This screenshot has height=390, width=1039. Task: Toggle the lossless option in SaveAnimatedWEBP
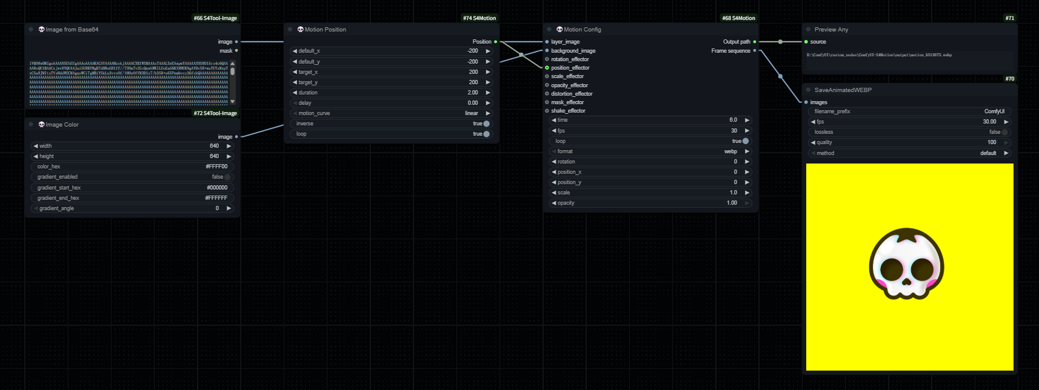[1004, 132]
